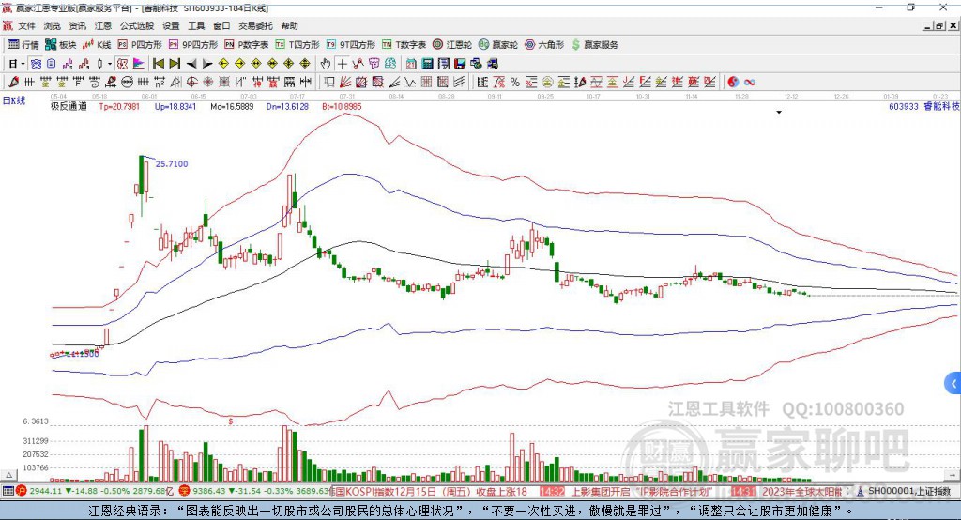Screen dimensions: 961x520
Task: Open the calendar date icon
Action: point(411,64)
